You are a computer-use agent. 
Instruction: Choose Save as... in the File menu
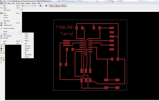tap(11, 16)
